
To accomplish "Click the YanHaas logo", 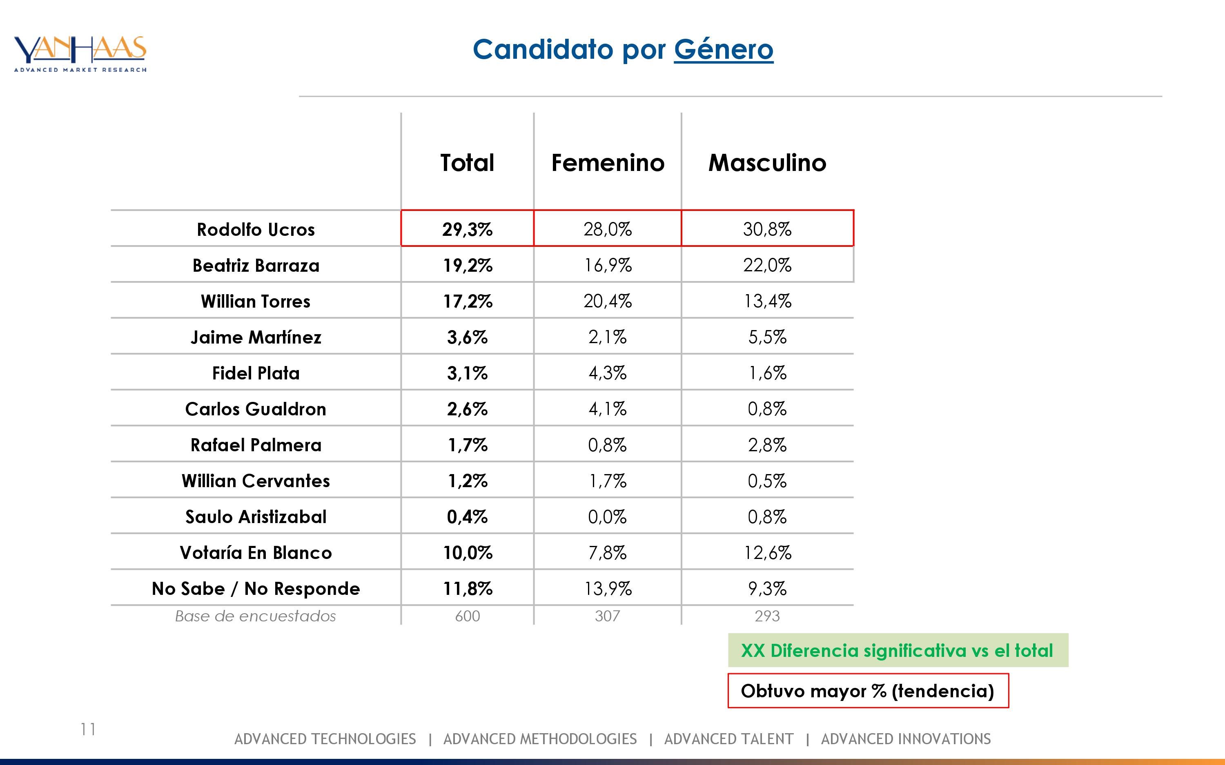I will [80, 53].
